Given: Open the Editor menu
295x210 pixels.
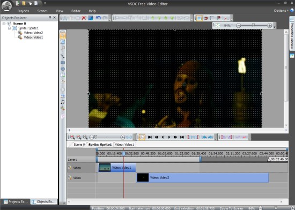Looking at the screenshot, I should (x=76, y=11).
